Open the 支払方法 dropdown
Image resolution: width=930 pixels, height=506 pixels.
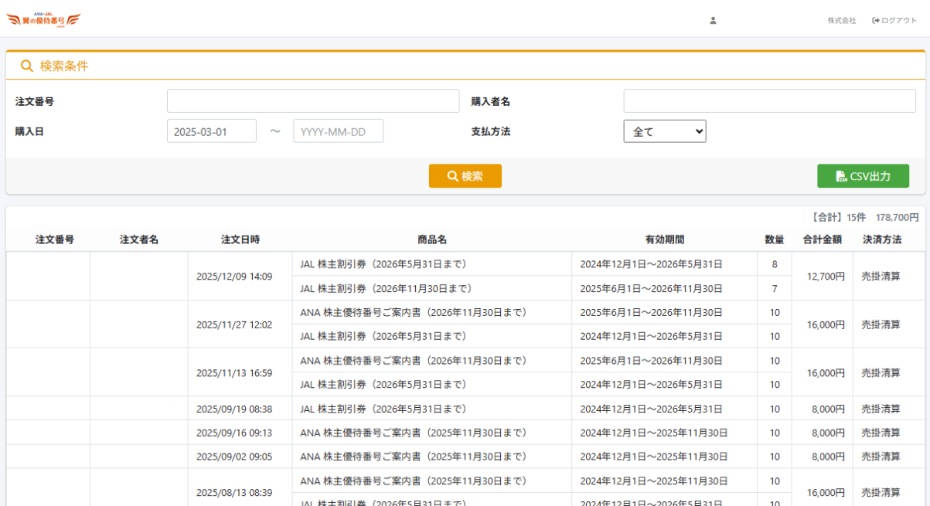point(664,131)
